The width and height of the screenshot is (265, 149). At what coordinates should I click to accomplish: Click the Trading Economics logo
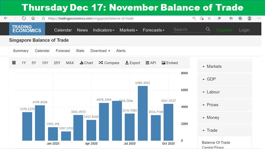pos(27,29)
